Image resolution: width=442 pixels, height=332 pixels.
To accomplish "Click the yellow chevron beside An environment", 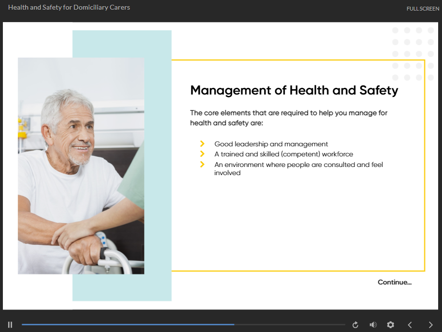I will click(202, 165).
